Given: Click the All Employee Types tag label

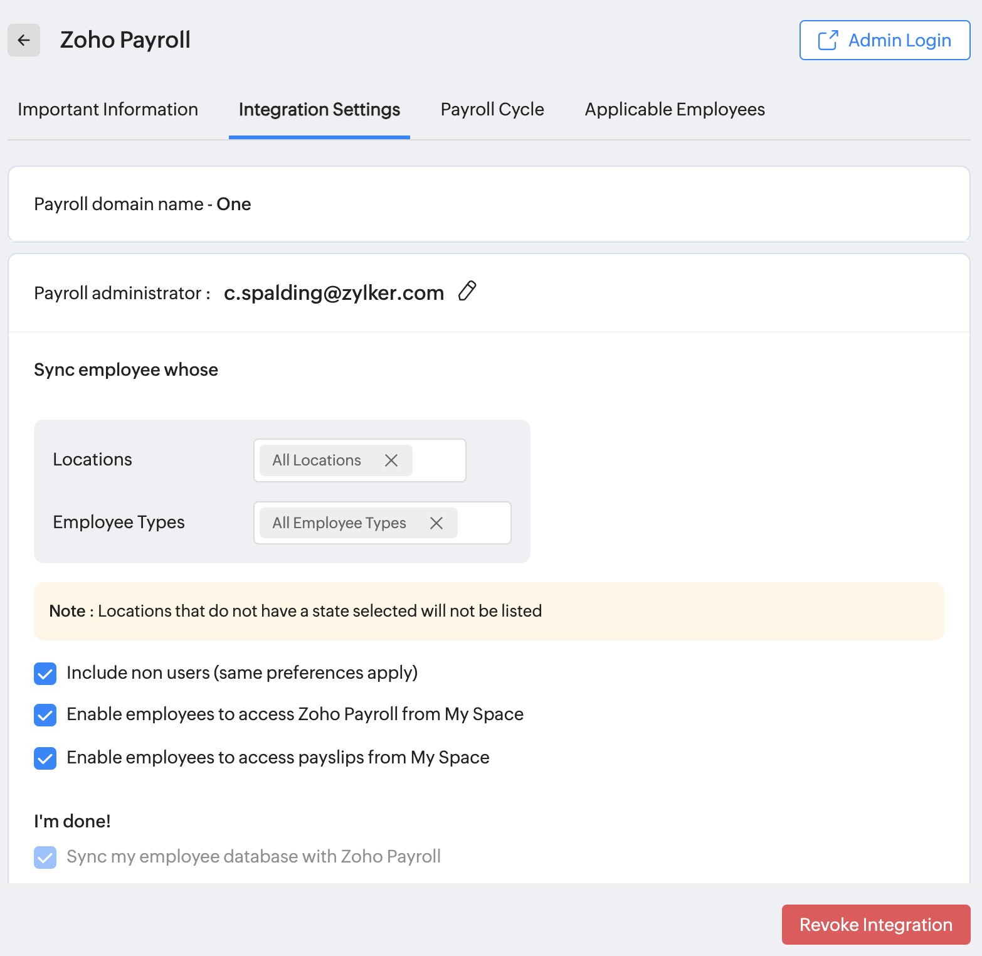Looking at the screenshot, I should click(339, 523).
